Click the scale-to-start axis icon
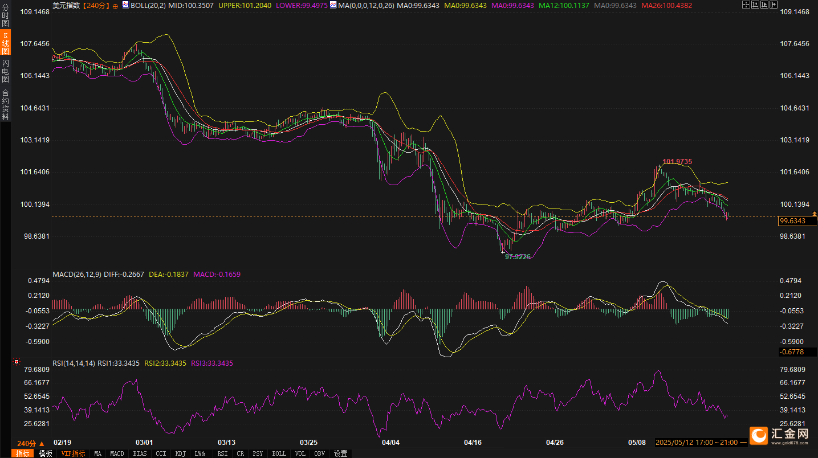818x458 pixels. [756, 5]
